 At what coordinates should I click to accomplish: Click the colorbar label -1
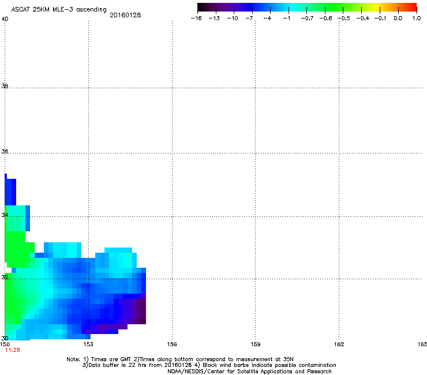286,18
